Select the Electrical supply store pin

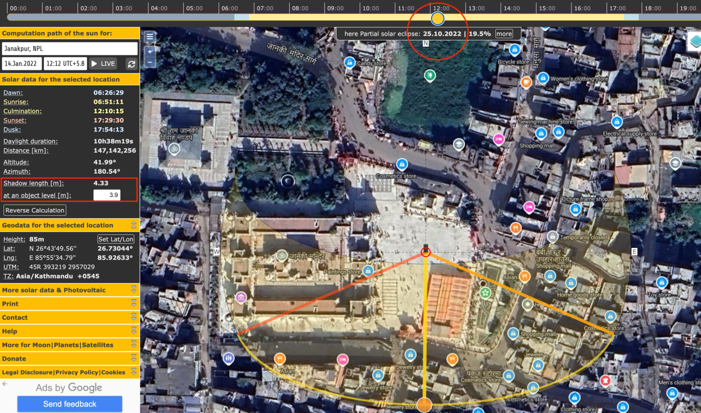pos(617,121)
